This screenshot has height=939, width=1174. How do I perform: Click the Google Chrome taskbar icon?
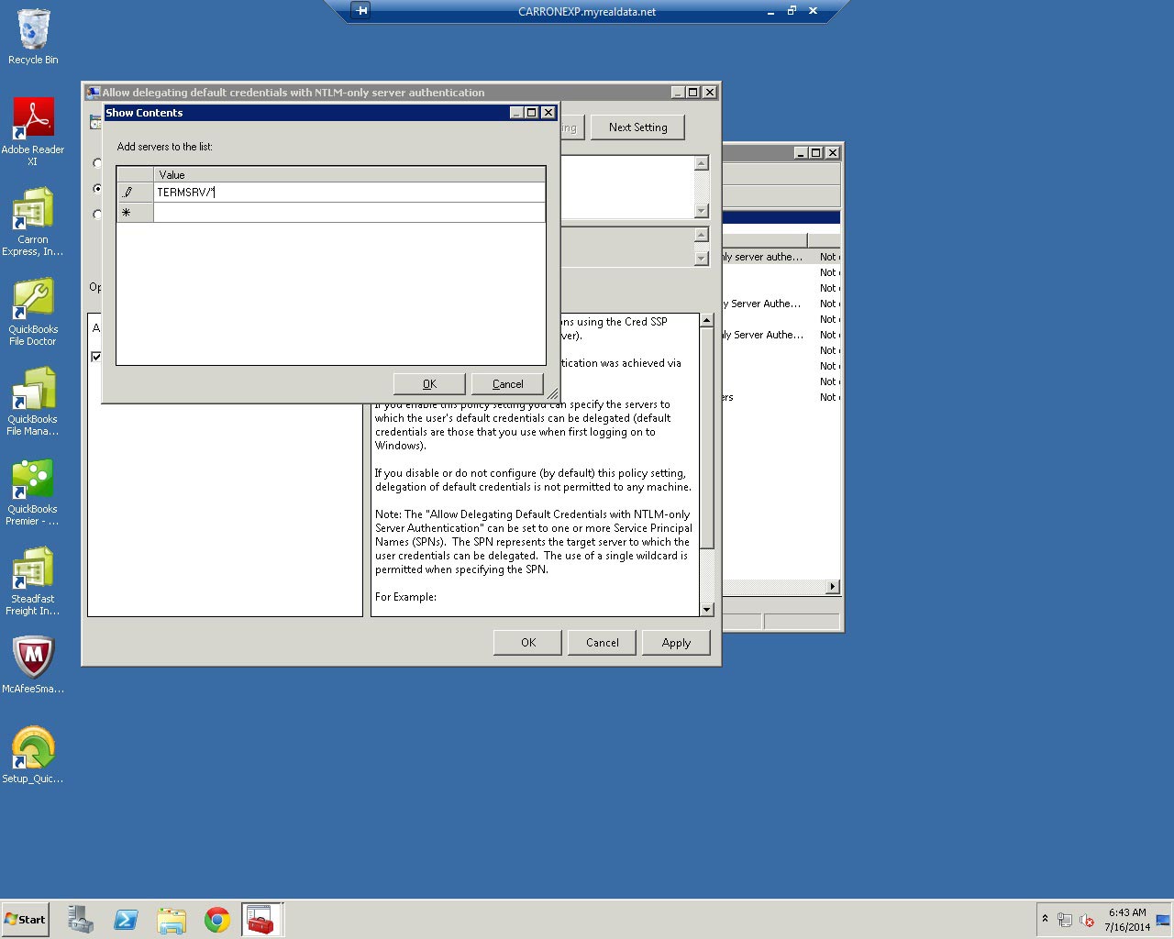click(x=217, y=920)
